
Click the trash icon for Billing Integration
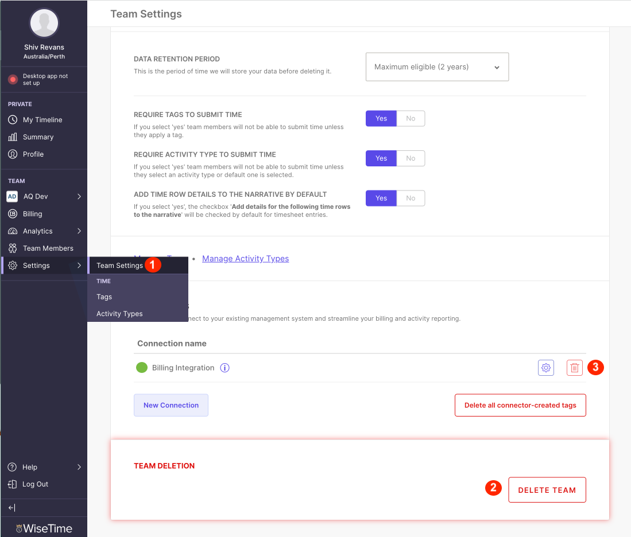[x=574, y=367]
